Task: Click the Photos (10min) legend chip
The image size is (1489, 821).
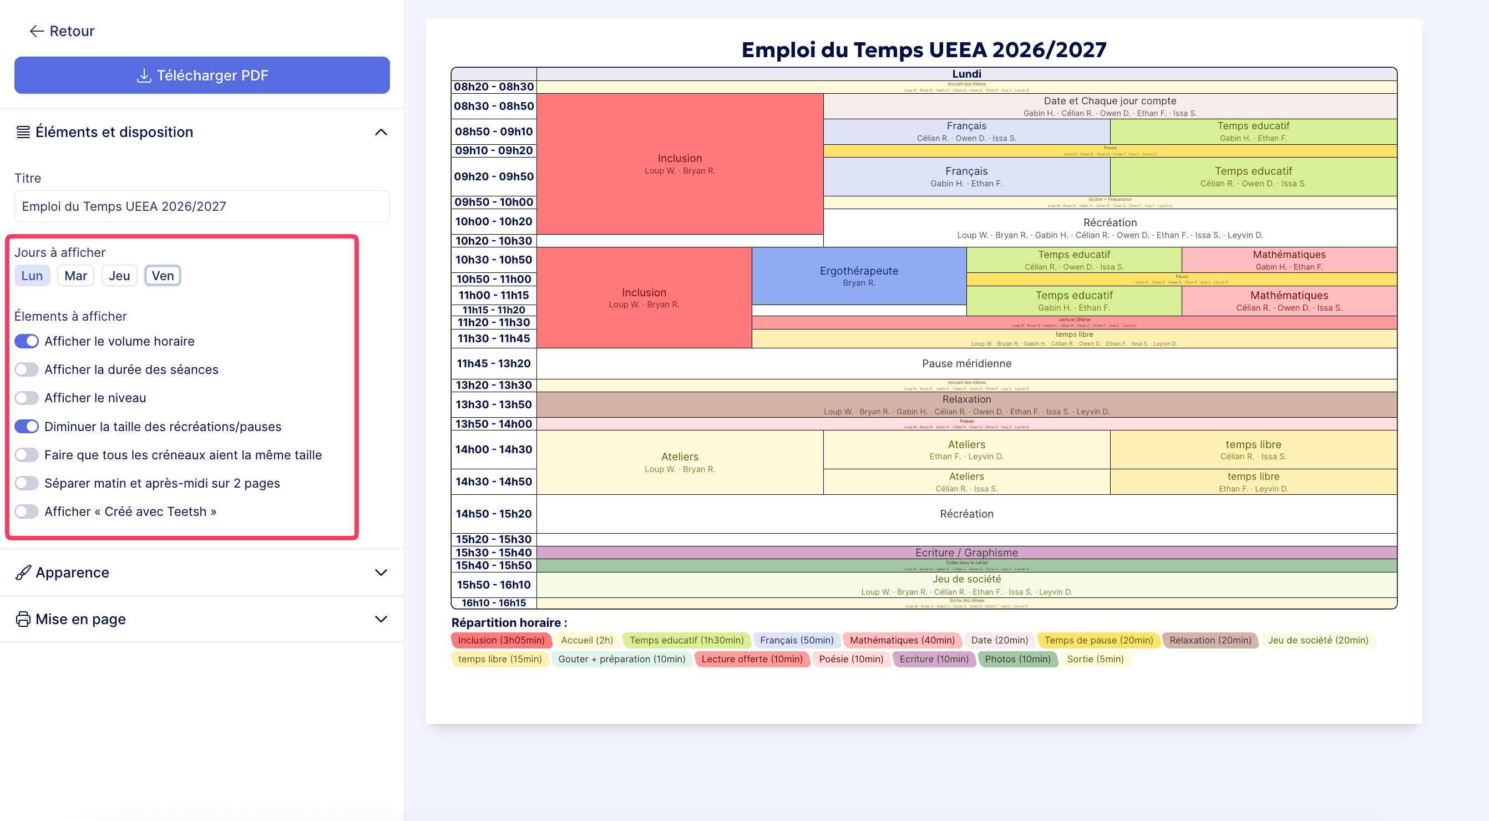Action: 1018,659
